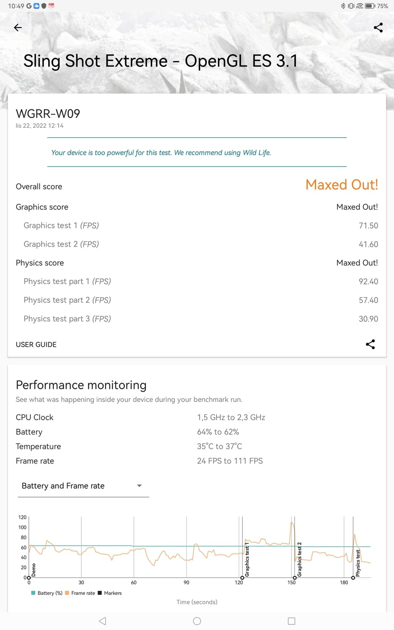
Task: Tap the Physics test chart marker
Action: [353, 577]
